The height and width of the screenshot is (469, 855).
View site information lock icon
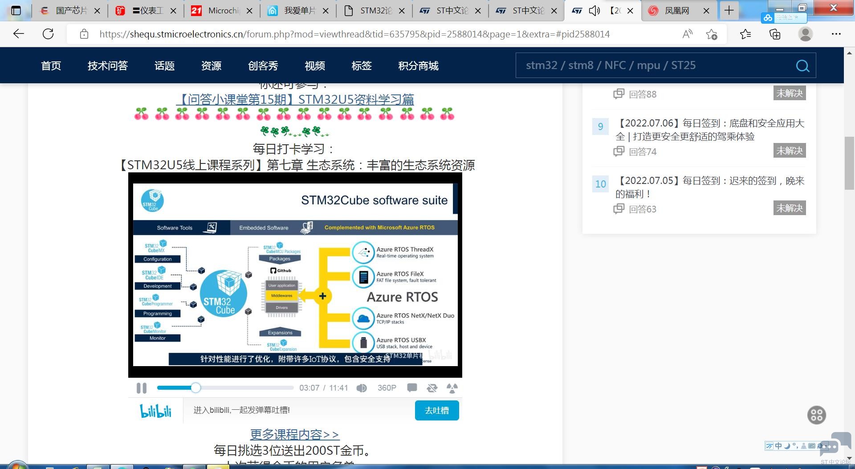pos(84,34)
